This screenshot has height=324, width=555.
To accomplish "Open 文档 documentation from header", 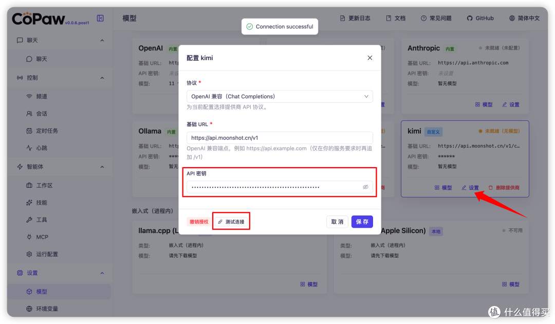I will (x=395, y=18).
